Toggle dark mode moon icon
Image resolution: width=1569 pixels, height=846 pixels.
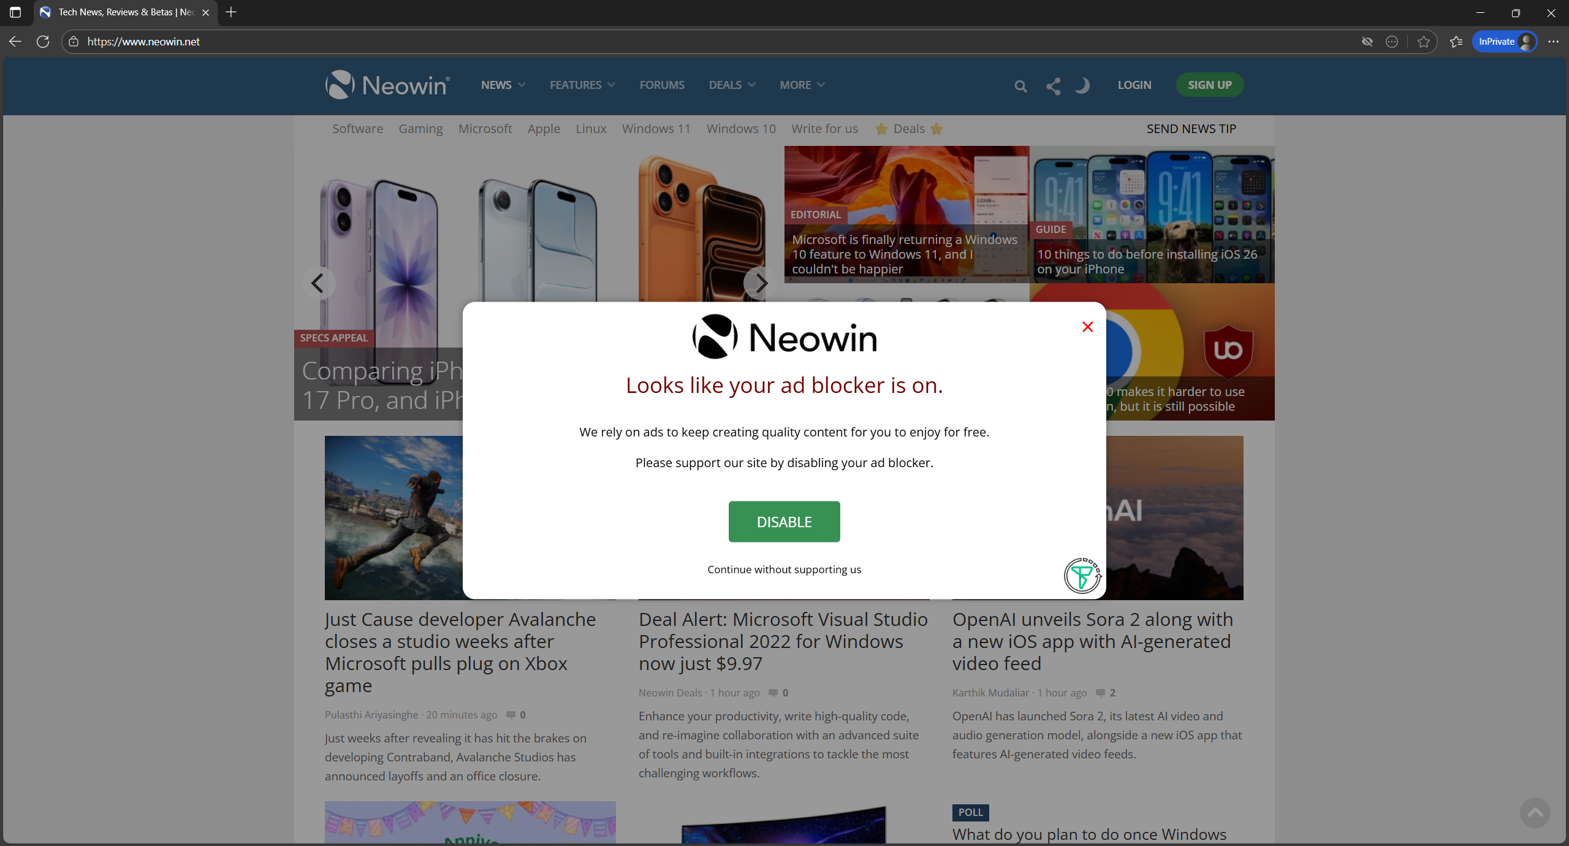1082,85
